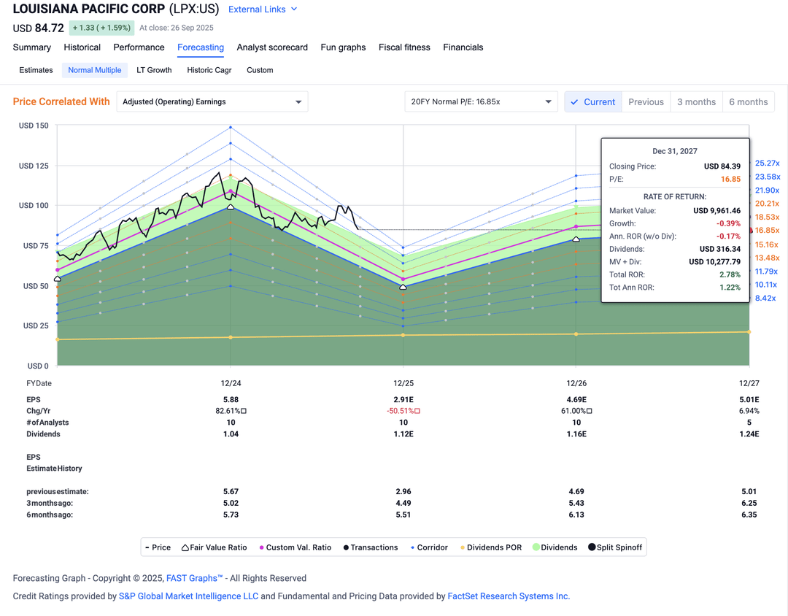The image size is (788, 616).
Task: Toggle the Custom Val. Ratio magenta dot icon
Action: pos(261,547)
